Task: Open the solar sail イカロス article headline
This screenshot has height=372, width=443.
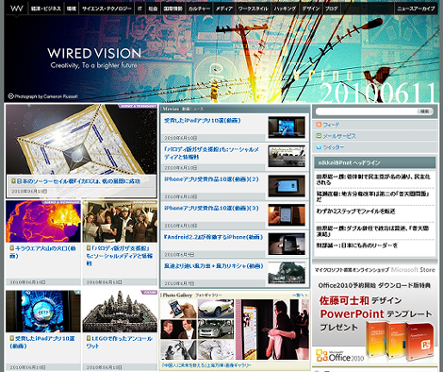Action: click(x=78, y=181)
